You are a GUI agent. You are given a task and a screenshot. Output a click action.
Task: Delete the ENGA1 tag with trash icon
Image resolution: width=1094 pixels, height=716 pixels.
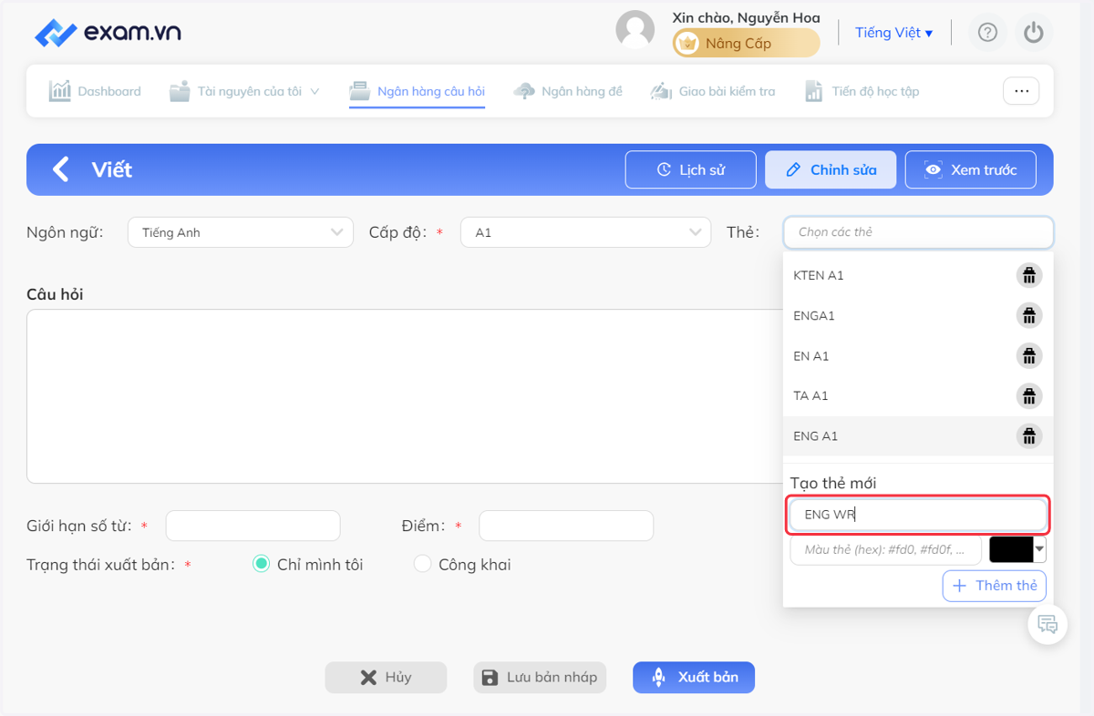point(1029,315)
